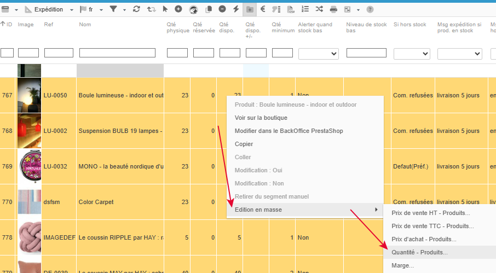This screenshot has width=496, height=273.
Task: Open the Expédition view dropdown
Action: 72,10
